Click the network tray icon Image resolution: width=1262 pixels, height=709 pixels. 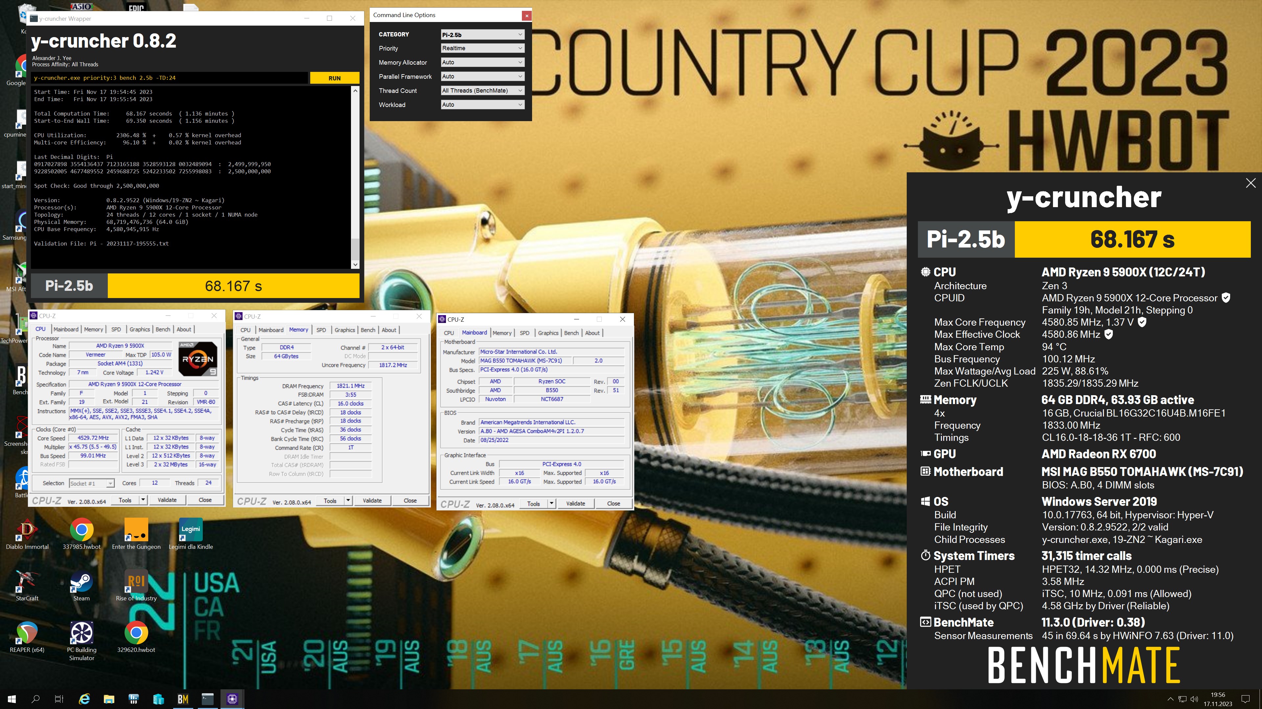(x=1182, y=699)
